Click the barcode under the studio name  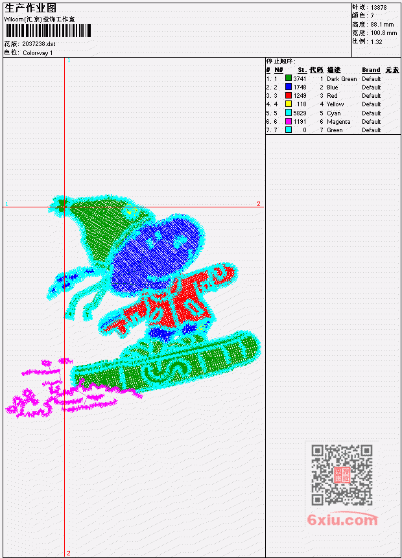pyautogui.click(x=48, y=30)
